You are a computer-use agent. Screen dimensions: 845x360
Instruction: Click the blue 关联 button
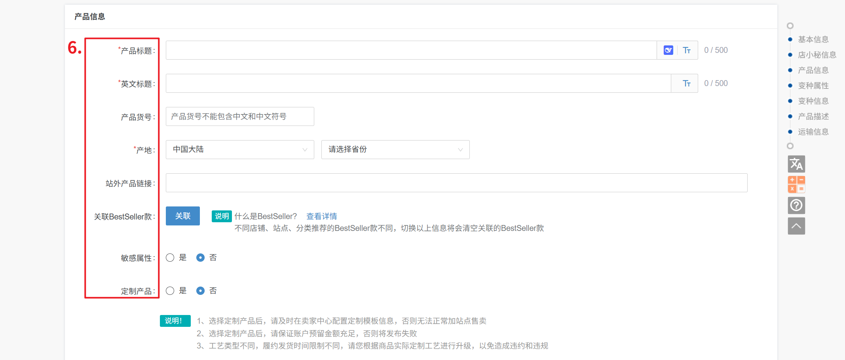(x=183, y=216)
